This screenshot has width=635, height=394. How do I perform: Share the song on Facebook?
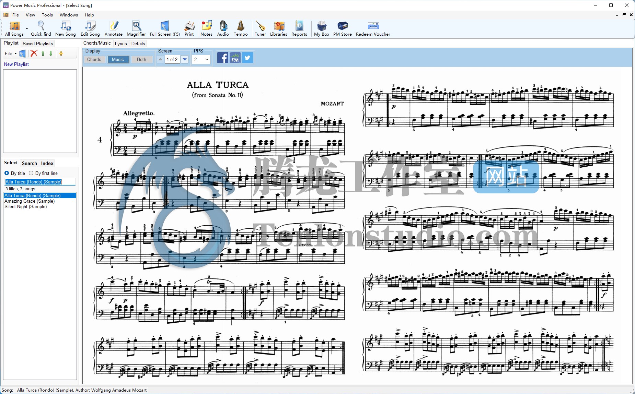pos(222,58)
